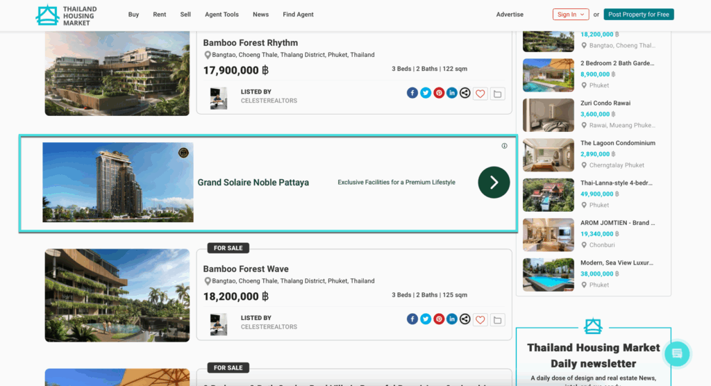Click the Thailand Housing Market logo
Image resolution: width=711 pixels, height=386 pixels.
[x=67, y=15]
